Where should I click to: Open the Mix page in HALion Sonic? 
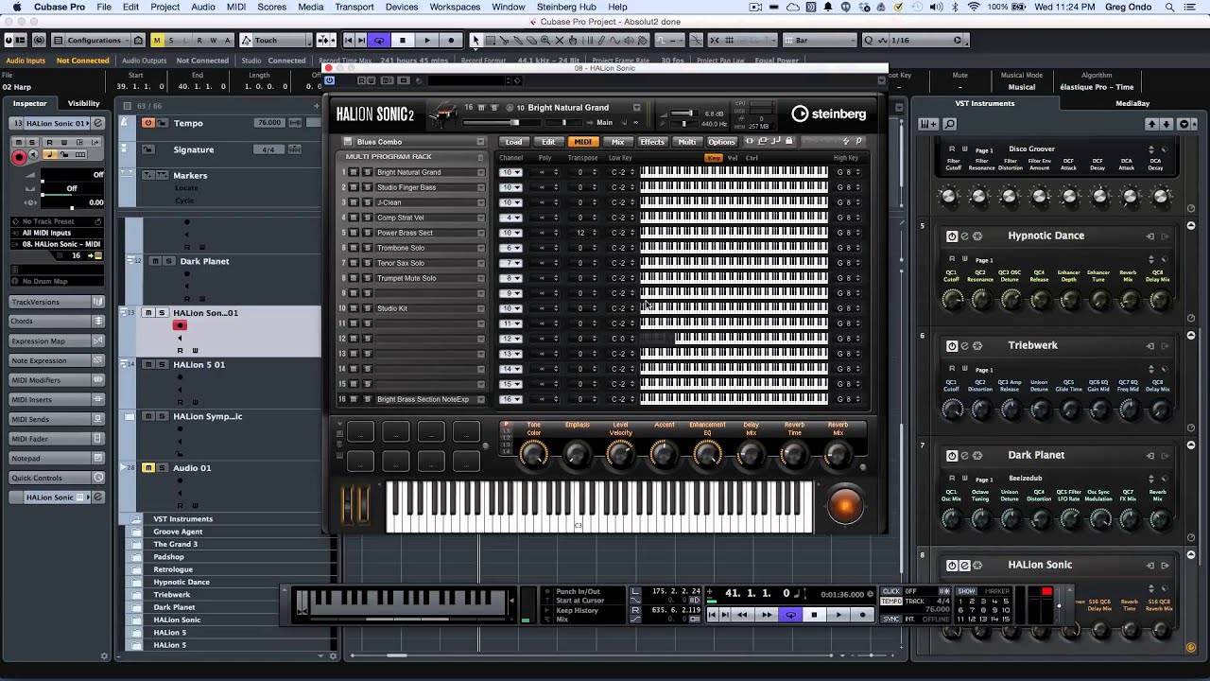point(617,142)
